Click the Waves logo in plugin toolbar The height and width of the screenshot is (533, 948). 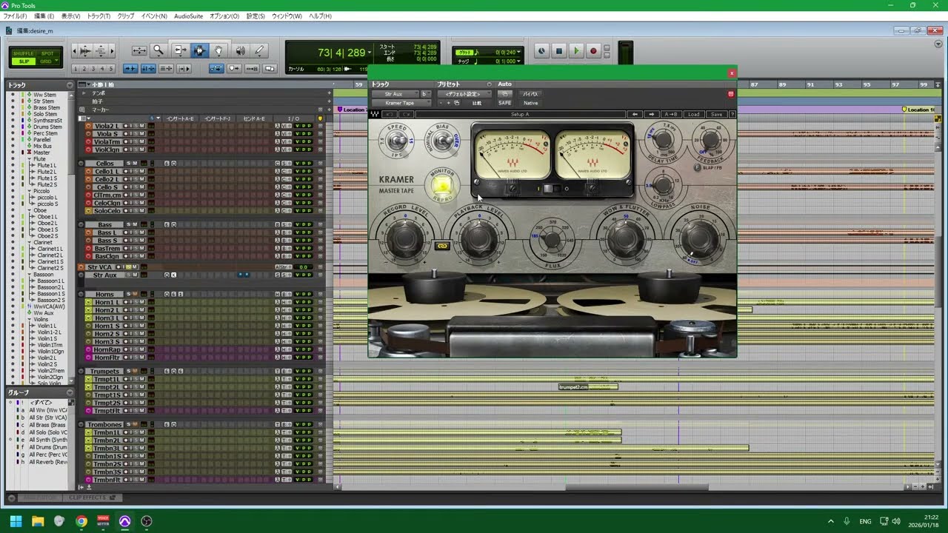pos(375,114)
